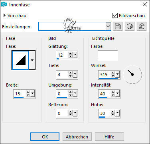Image resolution: width=150 pixels, height=144 pixels.
Task: Open the Fase bevel shape dropdown
Action: coord(32,60)
